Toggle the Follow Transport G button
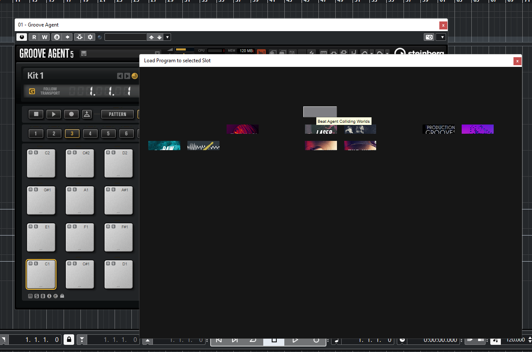532x352 pixels. 32,91
